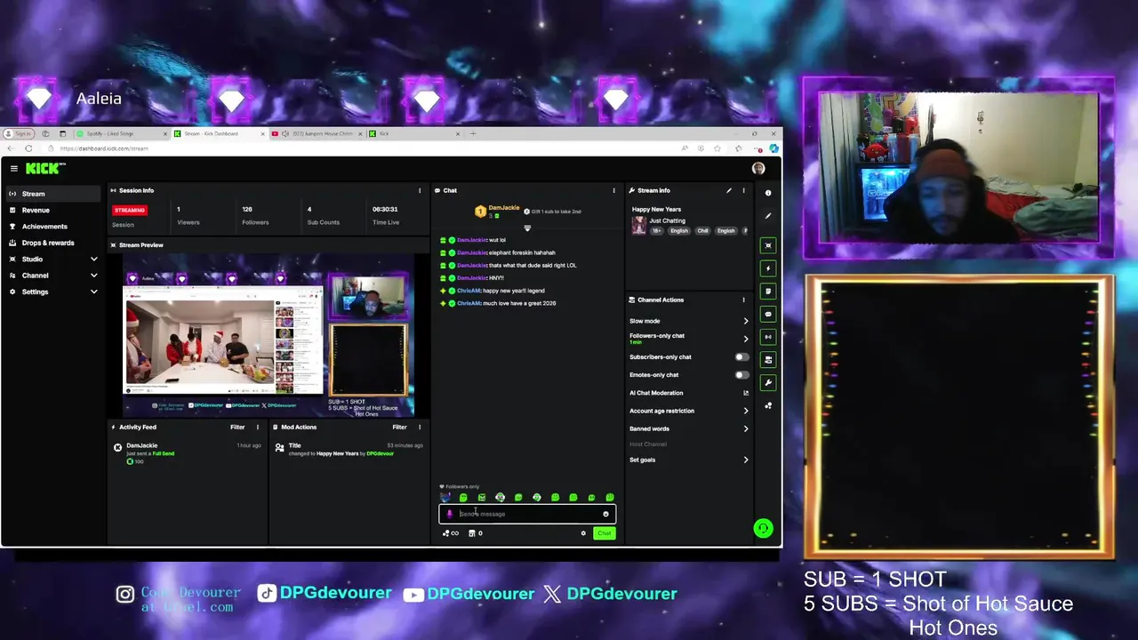Click DamJackie in the gift leaderboard
Image resolution: width=1138 pixels, height=640 pixels.
point(504,208)
